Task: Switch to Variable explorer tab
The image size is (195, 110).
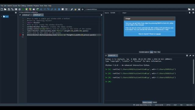Action: [144, 52]
